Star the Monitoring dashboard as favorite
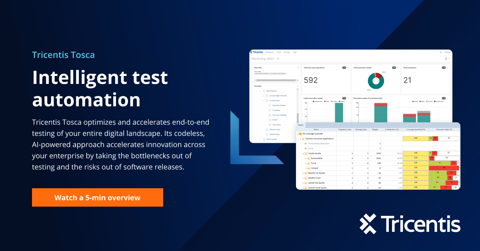Viewport: 480px width, 251px height. click(x=278, y=58)
